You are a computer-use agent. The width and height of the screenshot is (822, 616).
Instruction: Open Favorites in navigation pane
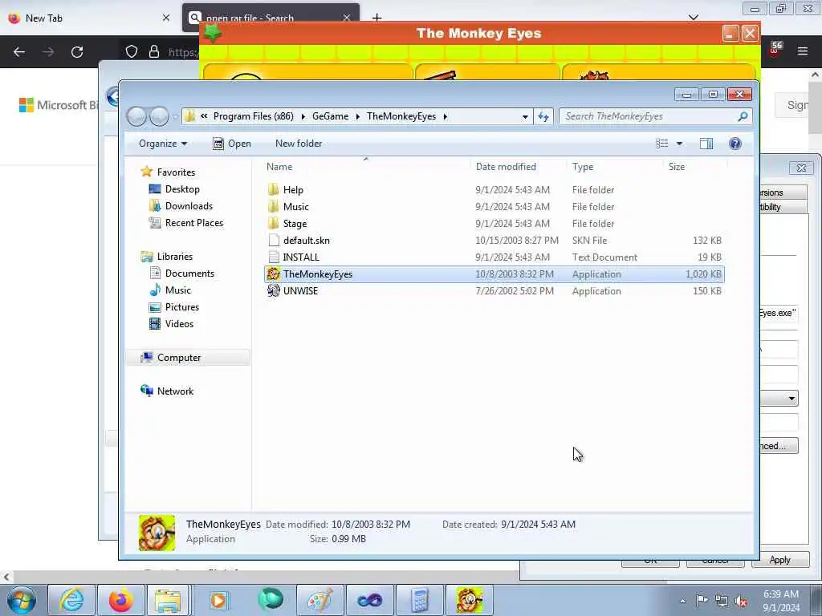pyautogui.click(x=176, y=172)
